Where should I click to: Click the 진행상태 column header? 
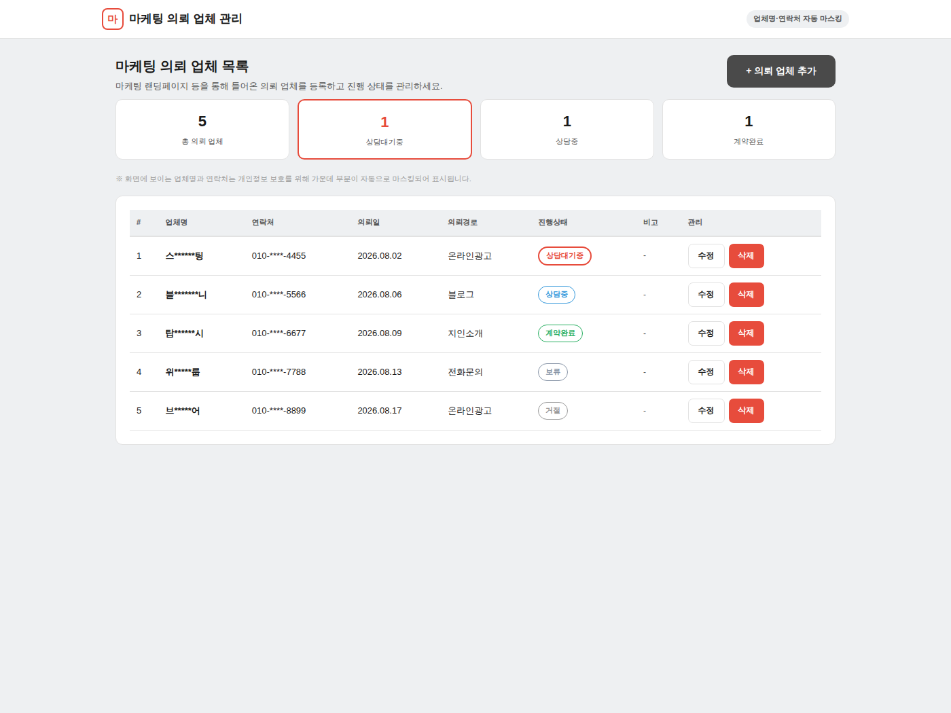553,223
